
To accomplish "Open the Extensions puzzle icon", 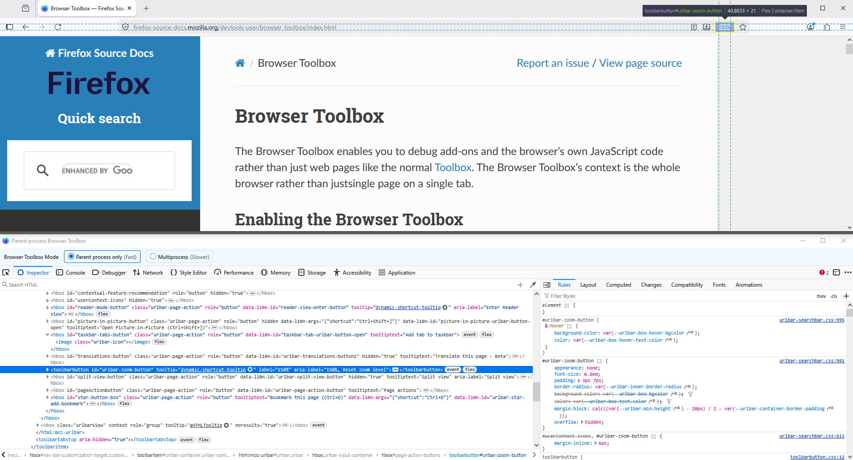I will pyautogui.click(x=827, y=27).
